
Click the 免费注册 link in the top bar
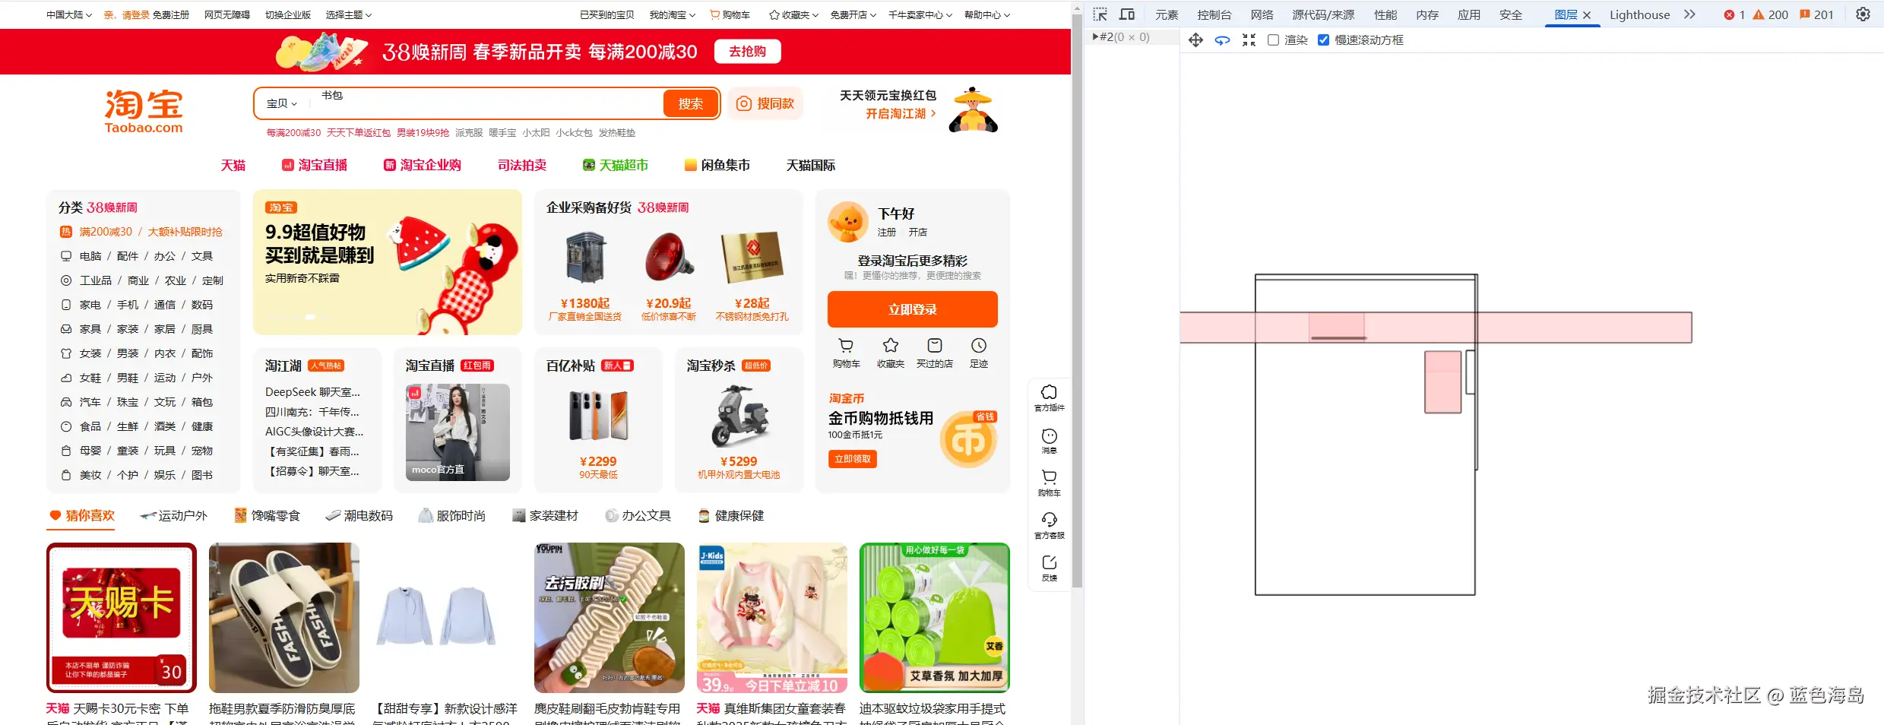(171, 14)
